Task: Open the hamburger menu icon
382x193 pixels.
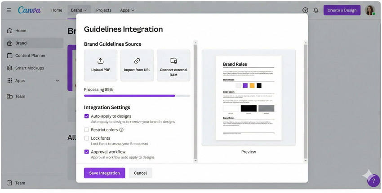Action: click(9, 10)
